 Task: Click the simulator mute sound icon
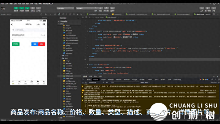(x=51, y=14)
